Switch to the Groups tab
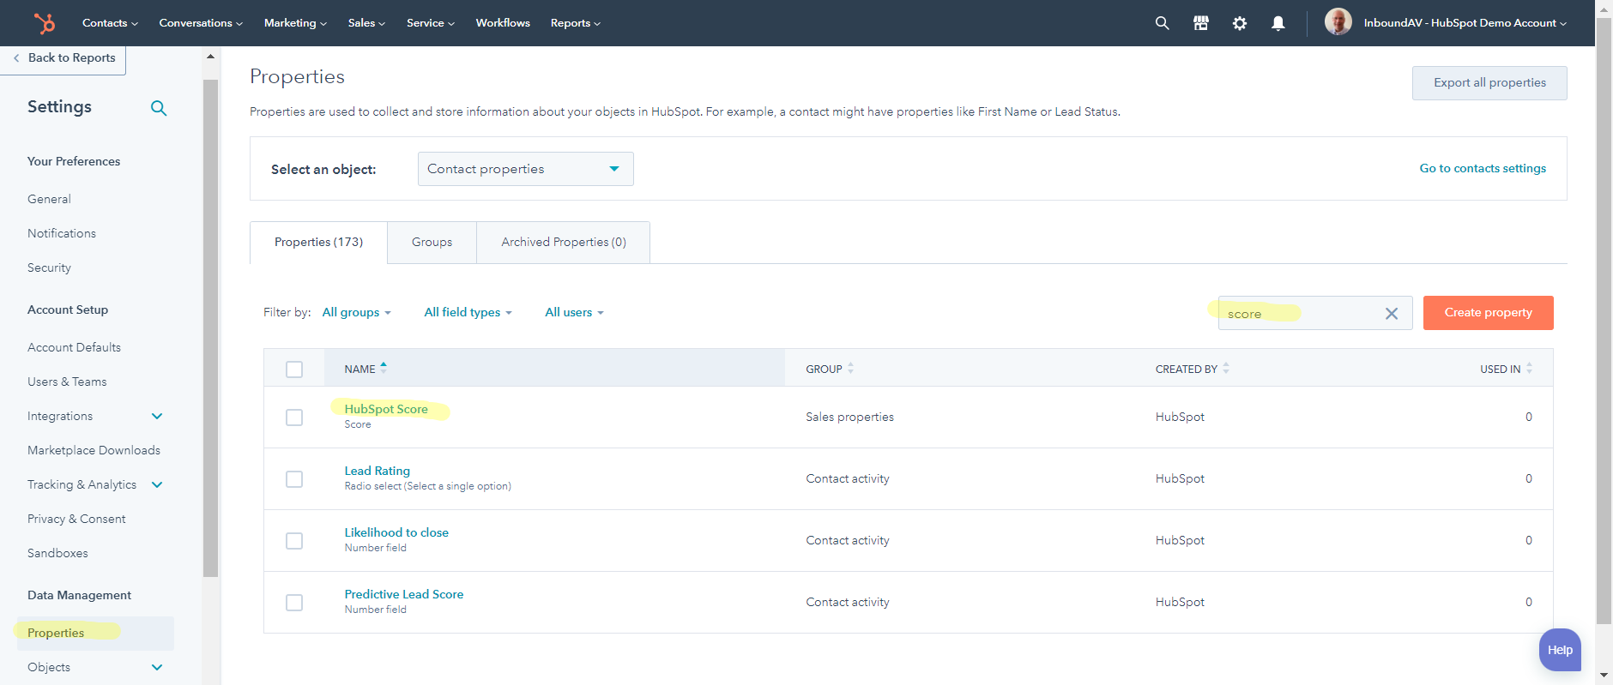1613x685 pixels. pyautogui.click(x=432, y=243)
